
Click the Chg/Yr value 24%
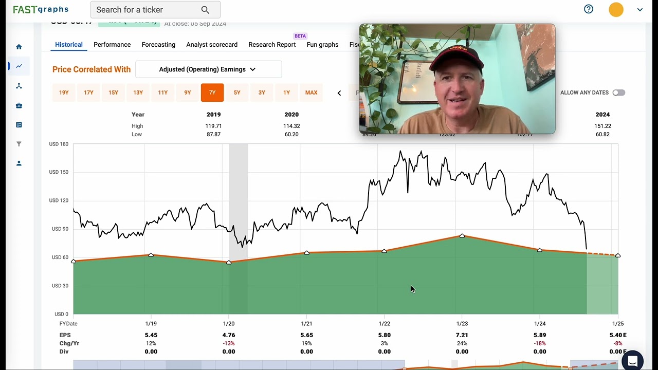click(462, 343)
